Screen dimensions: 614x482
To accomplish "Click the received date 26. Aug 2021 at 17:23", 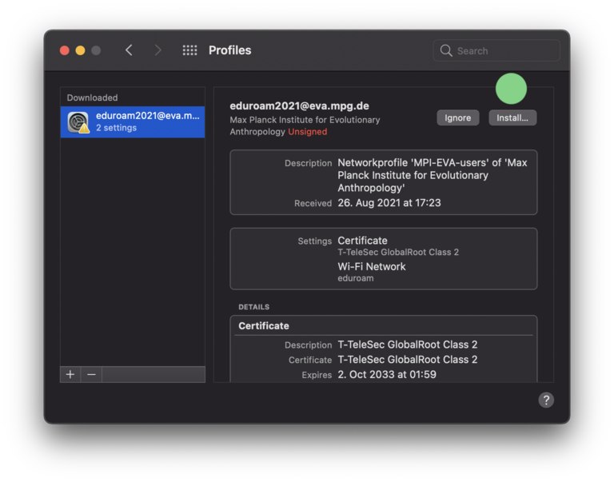I will [x=389, y=203].
